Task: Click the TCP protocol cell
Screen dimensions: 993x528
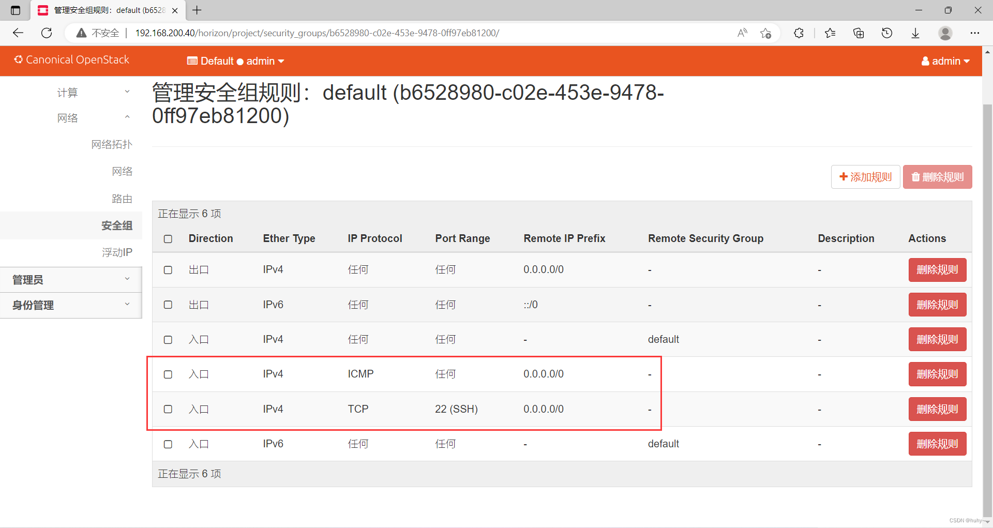Action: 358,409
